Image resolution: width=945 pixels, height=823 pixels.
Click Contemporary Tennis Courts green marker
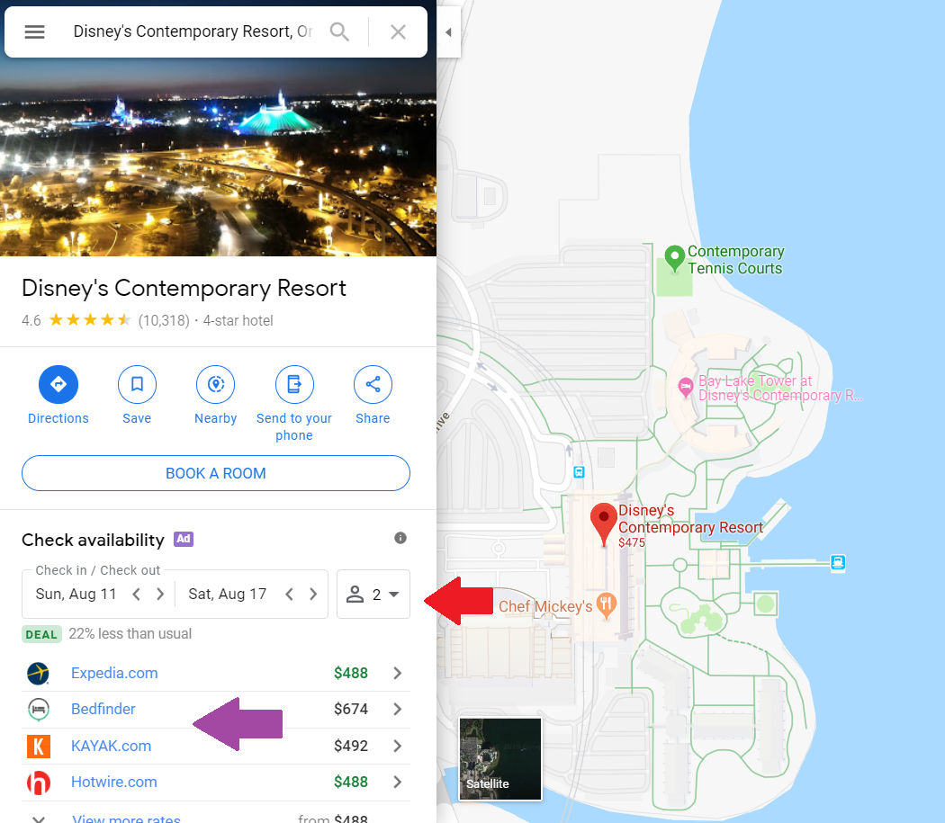click(x=674, y=258)
